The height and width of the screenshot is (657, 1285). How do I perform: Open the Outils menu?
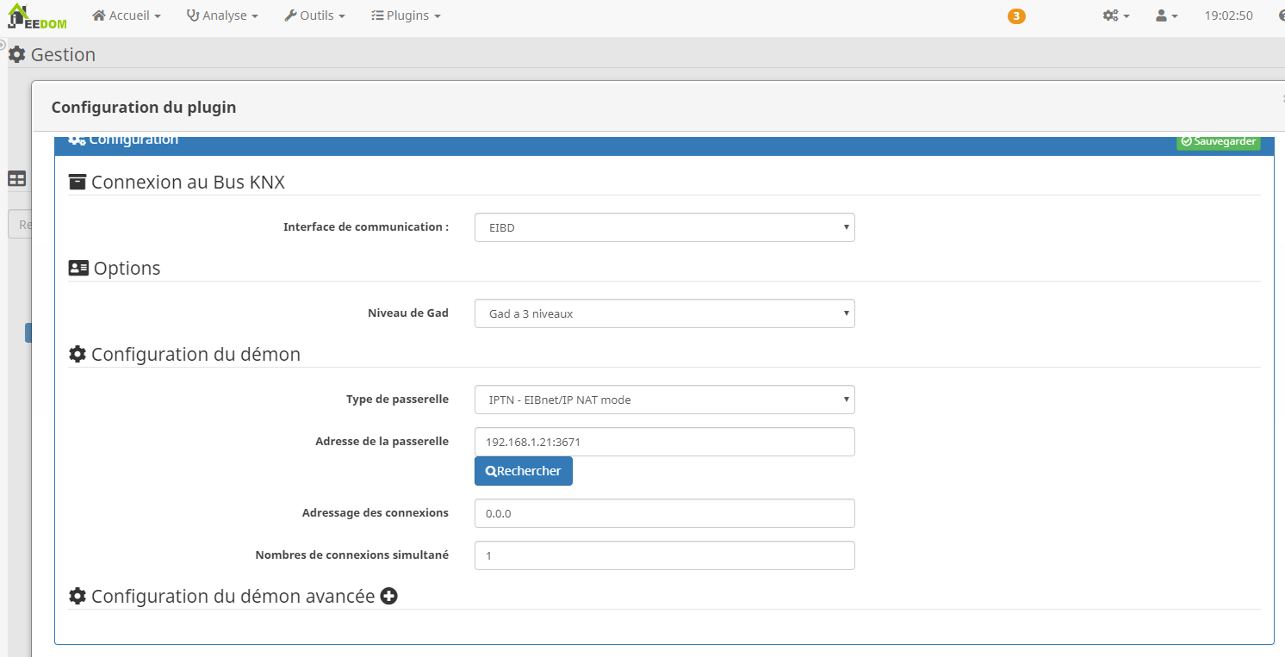point(314,15)
